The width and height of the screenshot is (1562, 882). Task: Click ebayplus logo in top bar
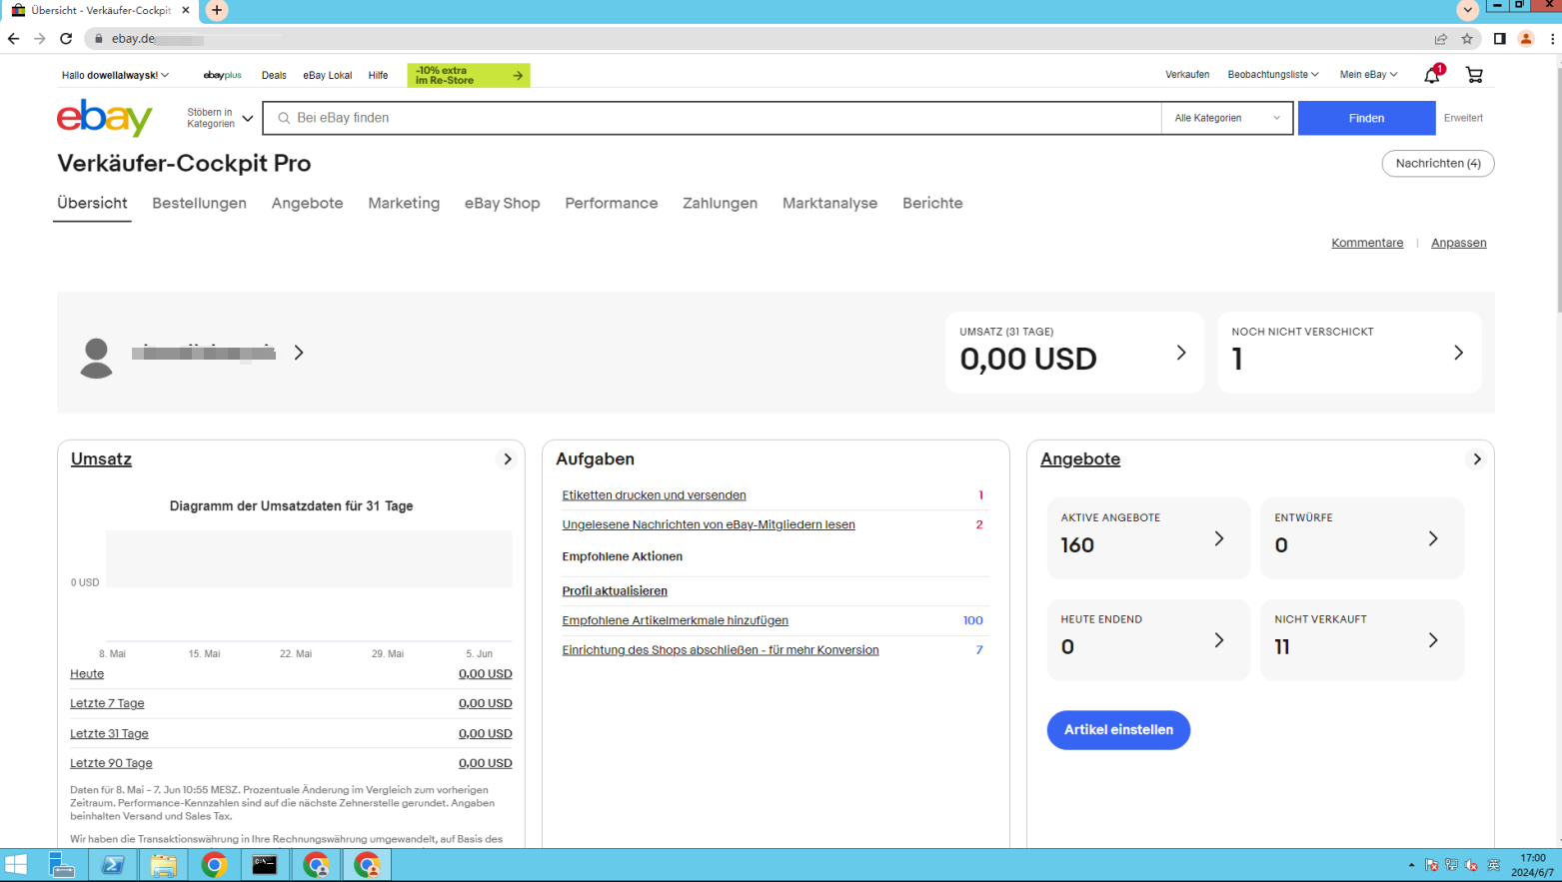[222, 75]
